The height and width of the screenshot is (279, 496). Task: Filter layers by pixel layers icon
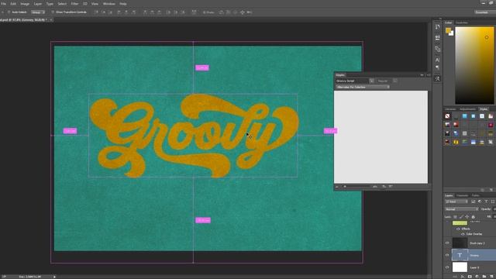pyautogui.click(x=474, y=201)
